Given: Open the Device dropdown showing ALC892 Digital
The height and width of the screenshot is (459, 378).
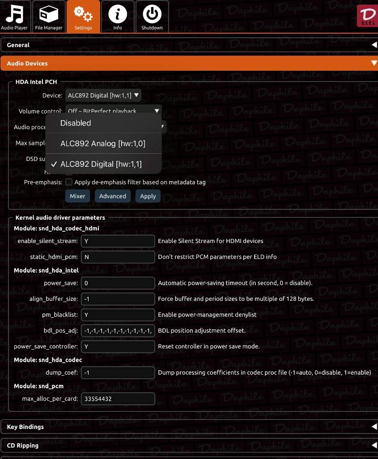Looking at the screenshot, I should click(103, 95).
